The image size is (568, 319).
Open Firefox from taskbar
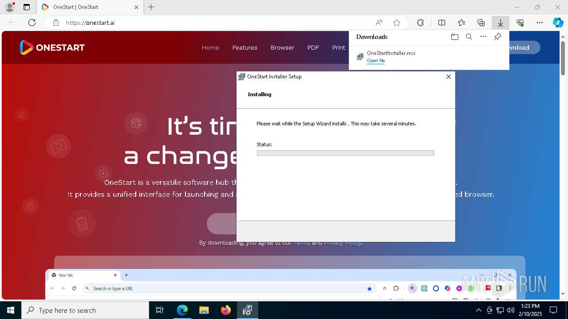225,310
